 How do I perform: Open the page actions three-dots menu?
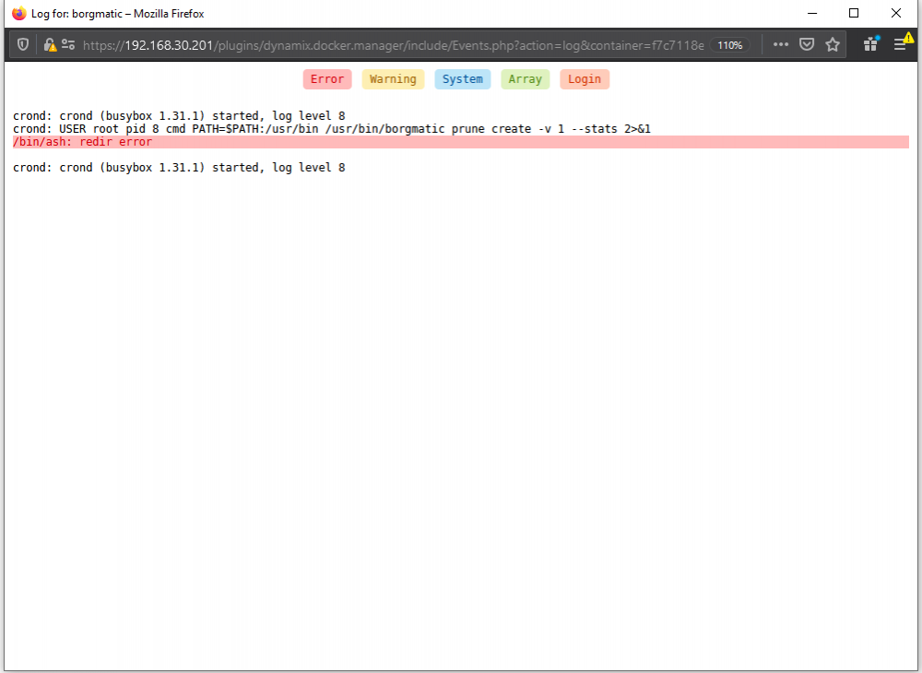pyautogui.click(x=780, y=44)
